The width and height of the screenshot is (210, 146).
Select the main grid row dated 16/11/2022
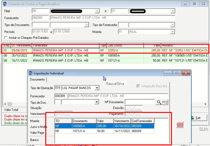(x=106, y=61)
